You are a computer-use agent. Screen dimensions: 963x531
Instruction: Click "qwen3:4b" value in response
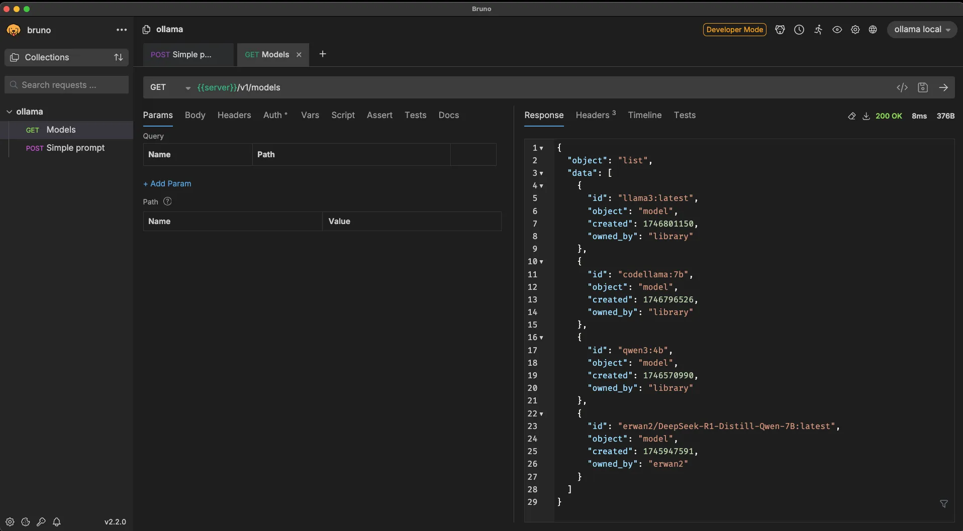point(643,351)
